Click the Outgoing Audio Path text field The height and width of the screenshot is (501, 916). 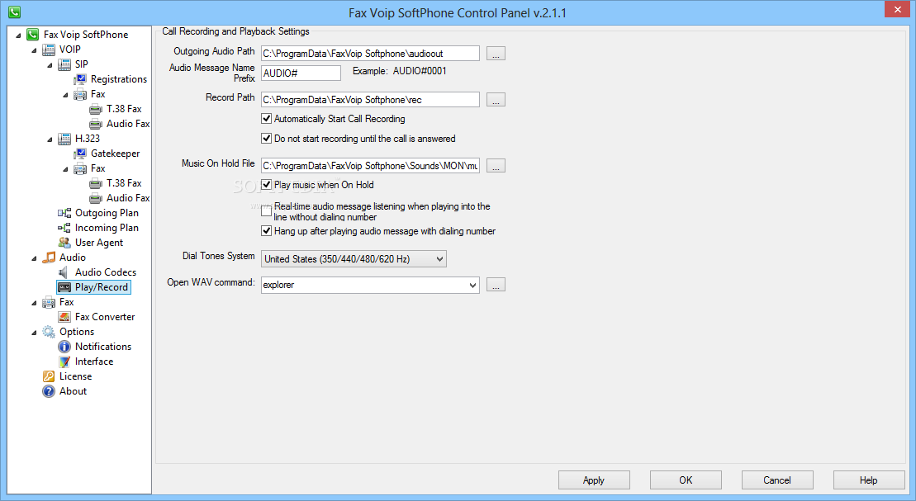coord(370,54)
